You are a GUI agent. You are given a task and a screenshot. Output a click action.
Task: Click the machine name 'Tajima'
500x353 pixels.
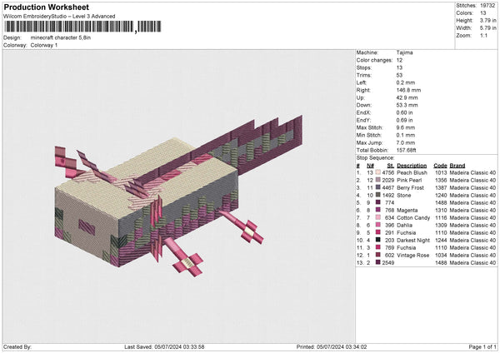tap(404, 52)
